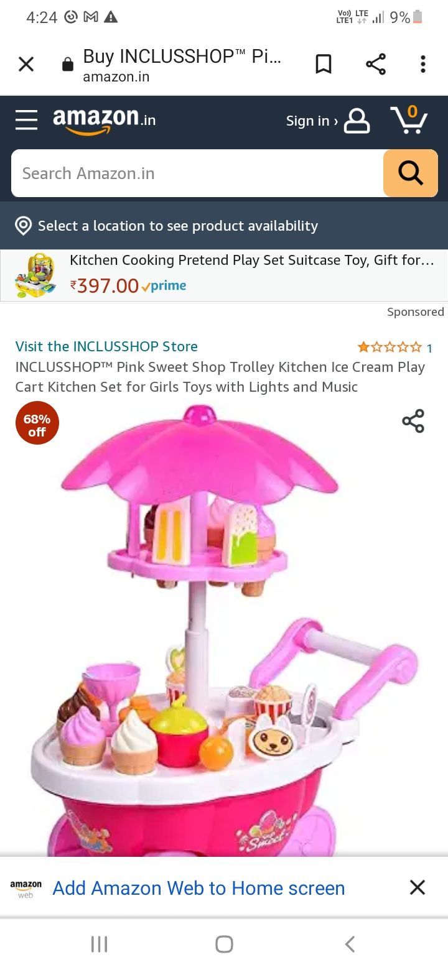Close the browser custom tab
The width and height of the screenshot is (448, 970).
coord(26,64)
